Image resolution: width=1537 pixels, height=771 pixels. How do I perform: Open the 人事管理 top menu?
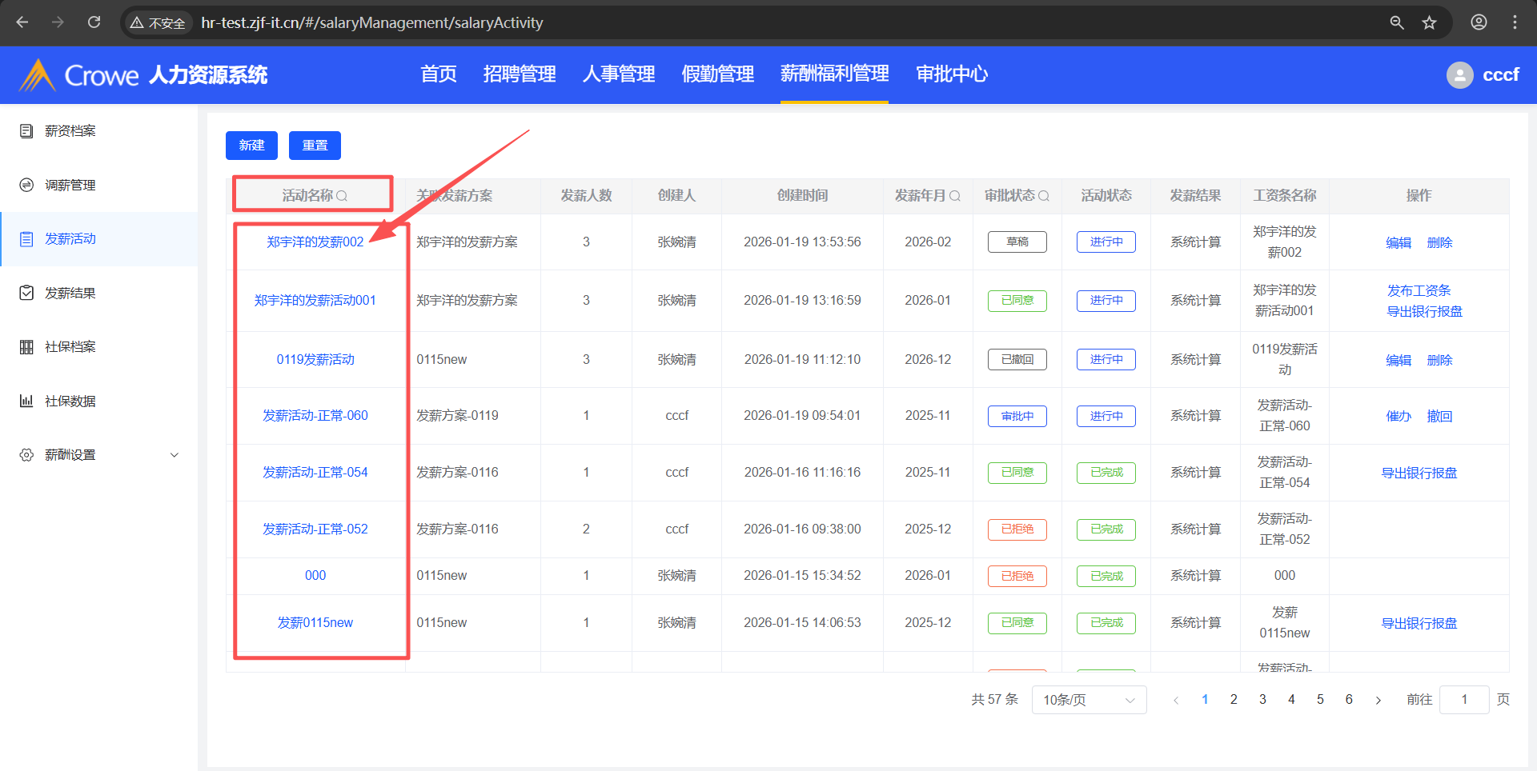pyautogui.click(x=618, y=74)
